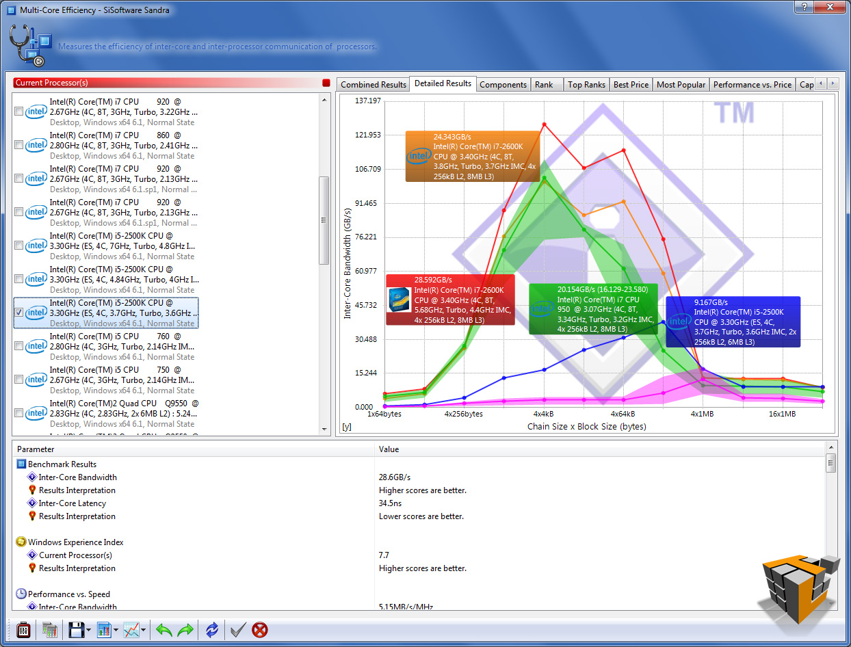Viewport: 851px width, 647px height.
Task: Click the Value column header
Action: (x=600, y=449)
